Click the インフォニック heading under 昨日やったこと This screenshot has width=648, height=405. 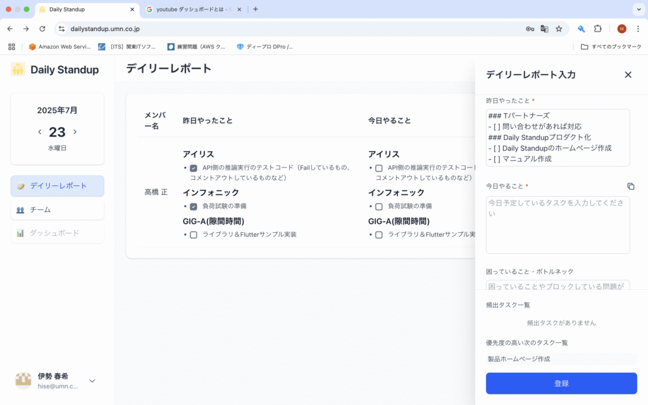pyautogui.click(x=211, y=192)
